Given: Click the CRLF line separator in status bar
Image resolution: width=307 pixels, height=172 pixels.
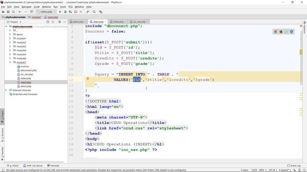Looking at the screenshot, I should [262, 170].
